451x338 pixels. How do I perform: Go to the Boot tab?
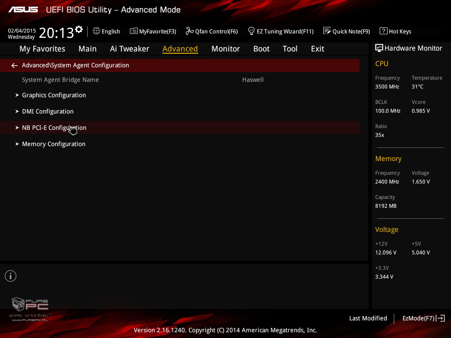pos(261,49)
